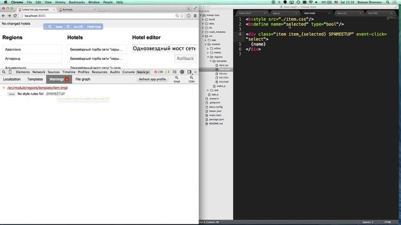The height and width of the screenshot is (225, 401).
Task: Click the base tag beside the warning
Action: point(11,94)
